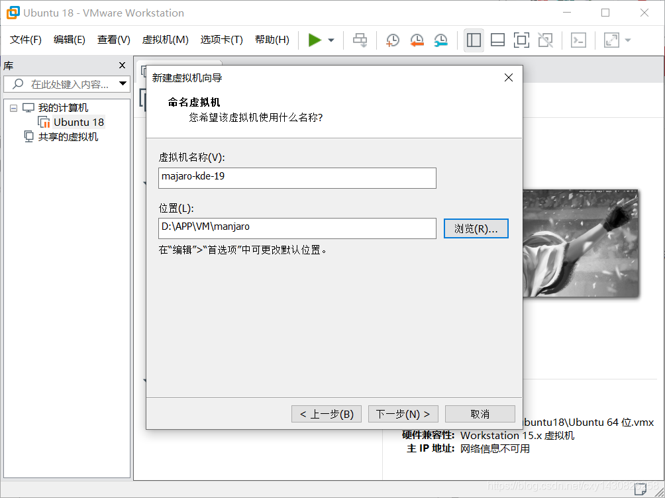The image size is (665, 498).
Task: Open the 文件(F) menu
Action: [x=26, y=40]
